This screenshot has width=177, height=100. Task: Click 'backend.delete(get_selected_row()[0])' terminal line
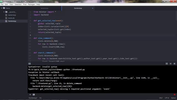[x=52, y=86]
